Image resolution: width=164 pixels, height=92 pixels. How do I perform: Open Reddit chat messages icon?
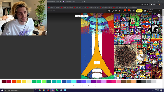click(x=124, y=11)
